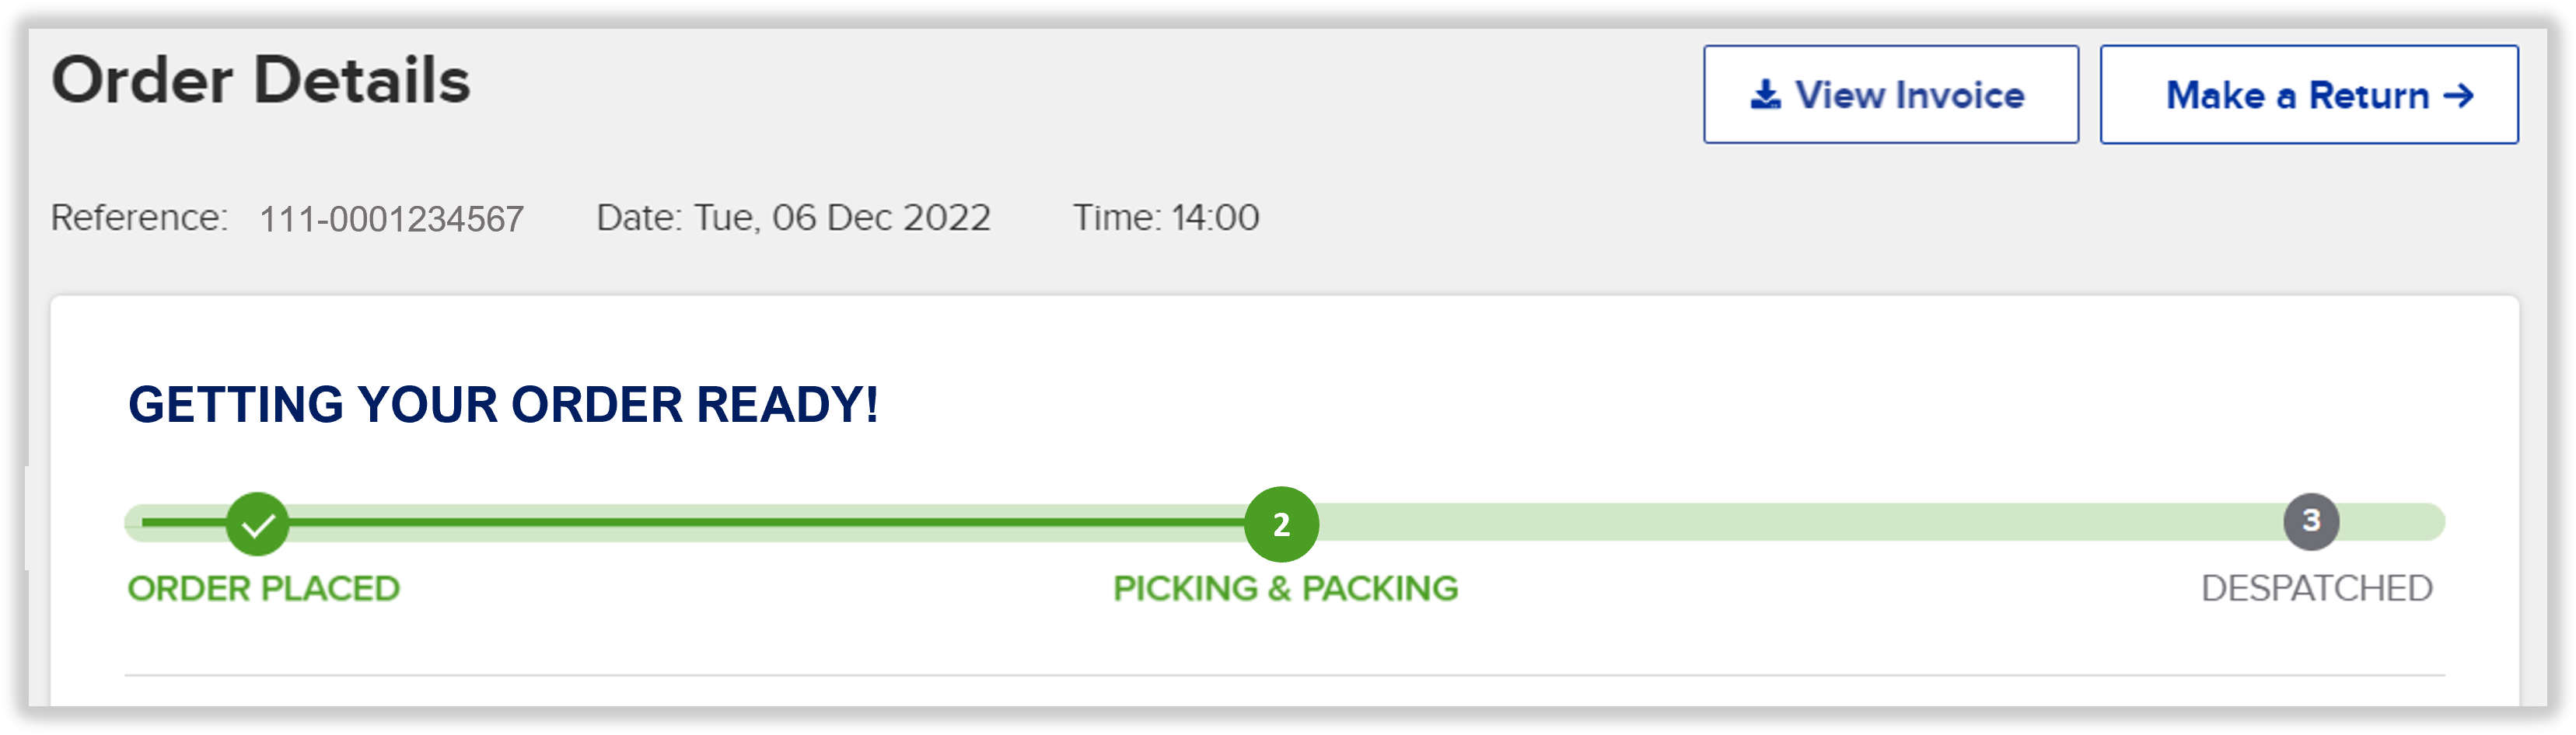Click the PICKING & PACKING step label
2576x735 pixels.
(1285, 588)
